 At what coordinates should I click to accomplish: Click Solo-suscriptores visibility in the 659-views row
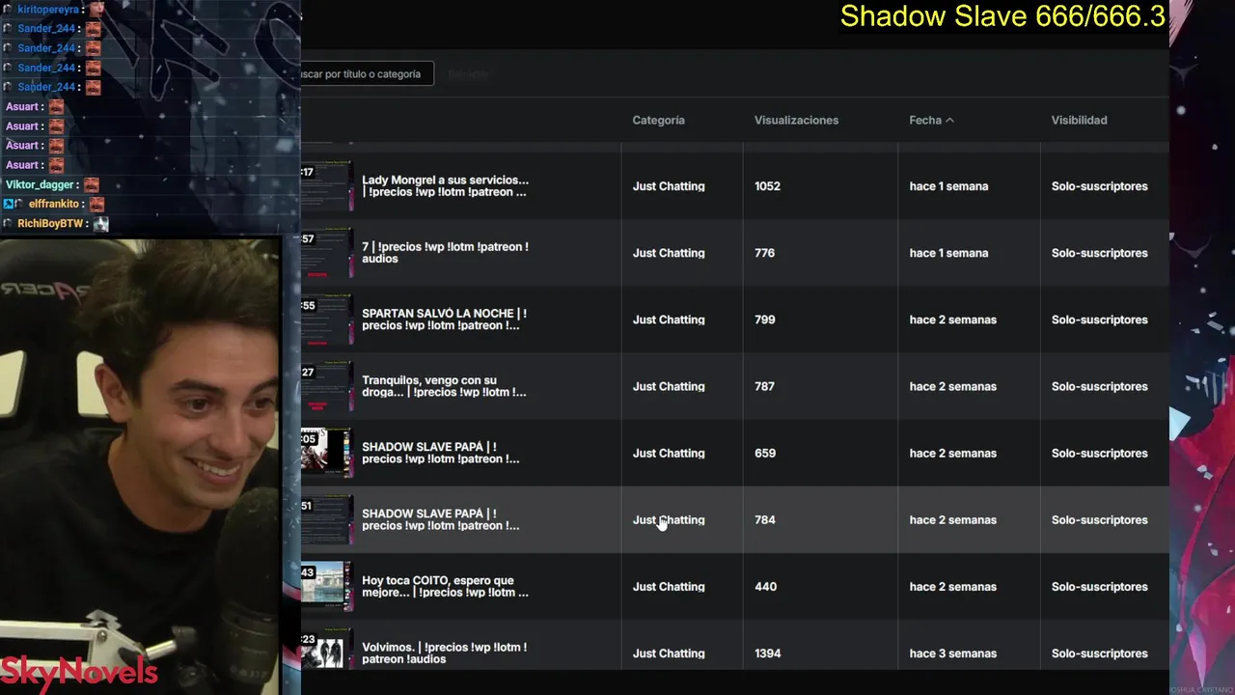point(1099,453)
